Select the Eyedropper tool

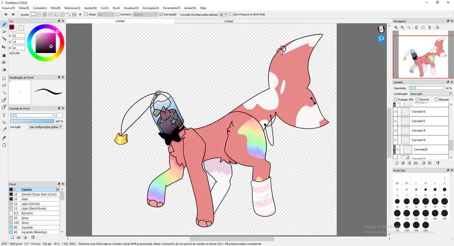point(4,138)
